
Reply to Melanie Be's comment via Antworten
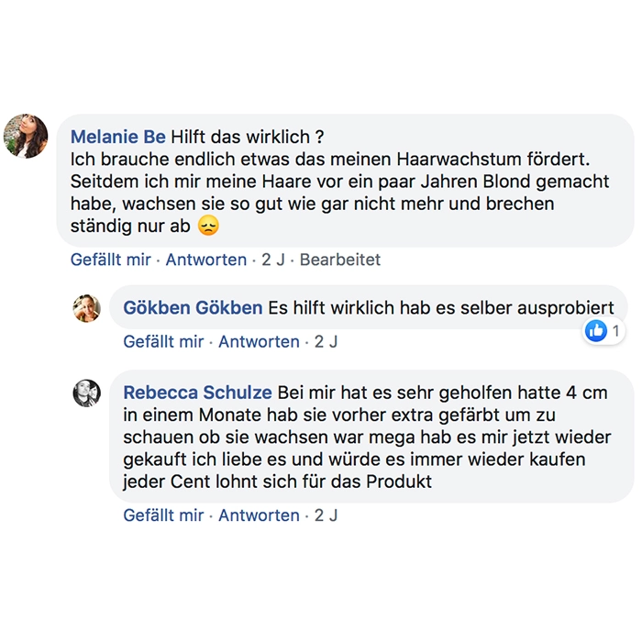[206, 260]
